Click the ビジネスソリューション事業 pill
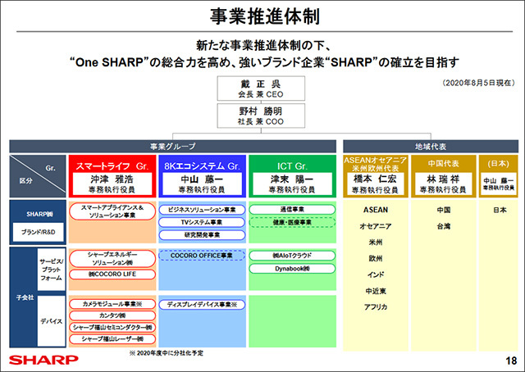The height and width of the screenshot is (372, 525). 202,210
